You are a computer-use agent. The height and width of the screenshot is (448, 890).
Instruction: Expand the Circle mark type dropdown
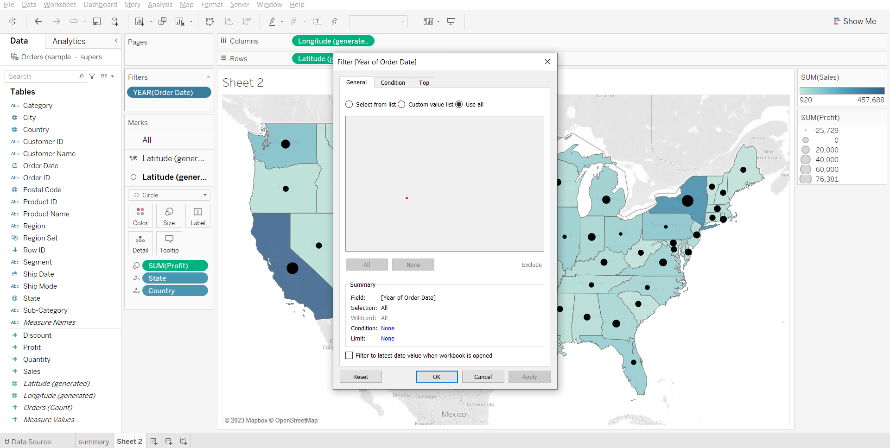205,195
